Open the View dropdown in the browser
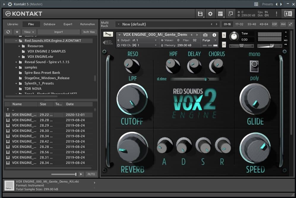Screen dimensions: 296x198 pos(29,32)
